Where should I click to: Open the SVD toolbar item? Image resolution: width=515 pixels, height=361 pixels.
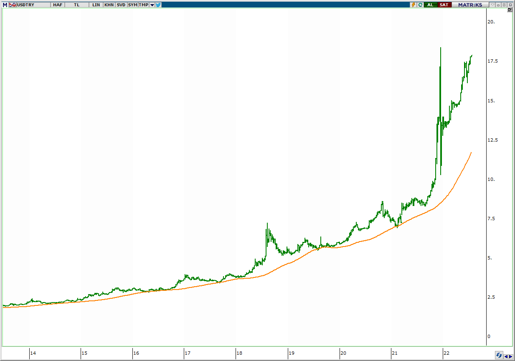pos(121,5)
